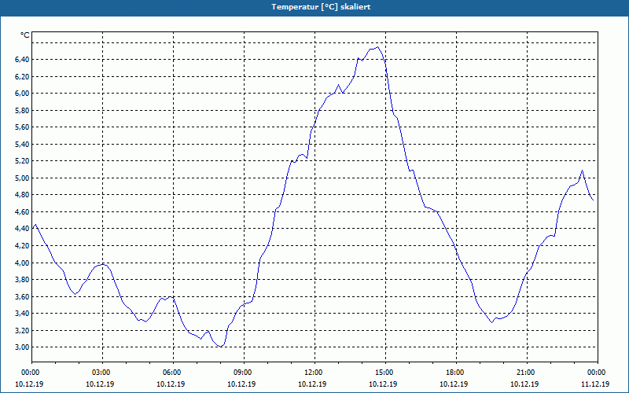This screenshot has width=629, height=393.
Task: Click the 5,00 value on the y-axis
Action: click(x=23, y=178)
